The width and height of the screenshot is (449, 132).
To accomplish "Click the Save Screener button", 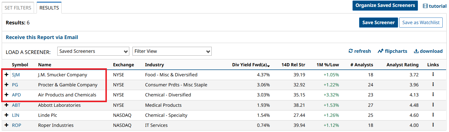I will pyautogui.click(x=378, y=22).
